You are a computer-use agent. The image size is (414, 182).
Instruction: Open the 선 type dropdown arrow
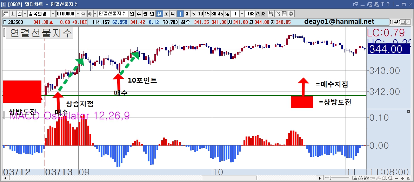click(x=25, y=14)
